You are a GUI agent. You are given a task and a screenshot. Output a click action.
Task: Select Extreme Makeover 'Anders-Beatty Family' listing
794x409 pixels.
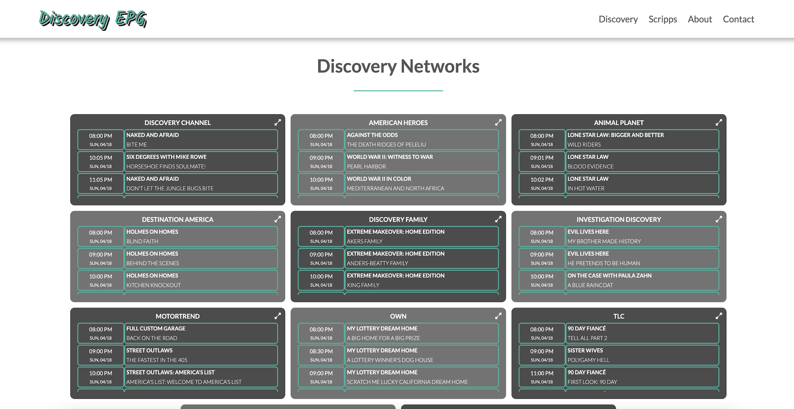point(422,258)
